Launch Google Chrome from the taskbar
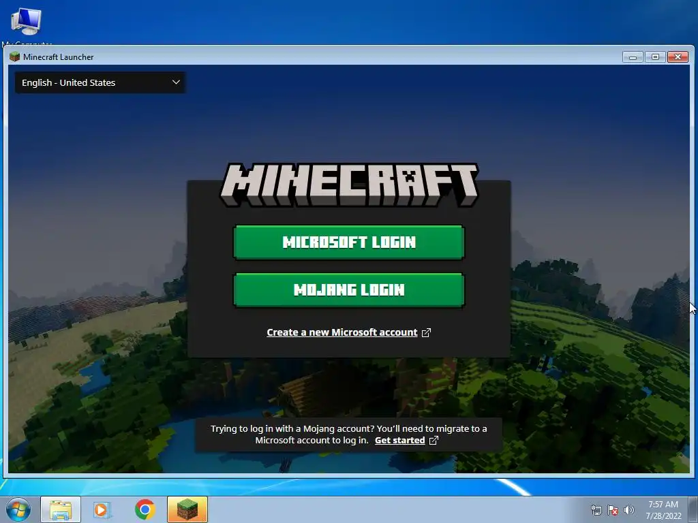This screenshot has height=523, width=698. pyautogui.click(x=145, y=509)
